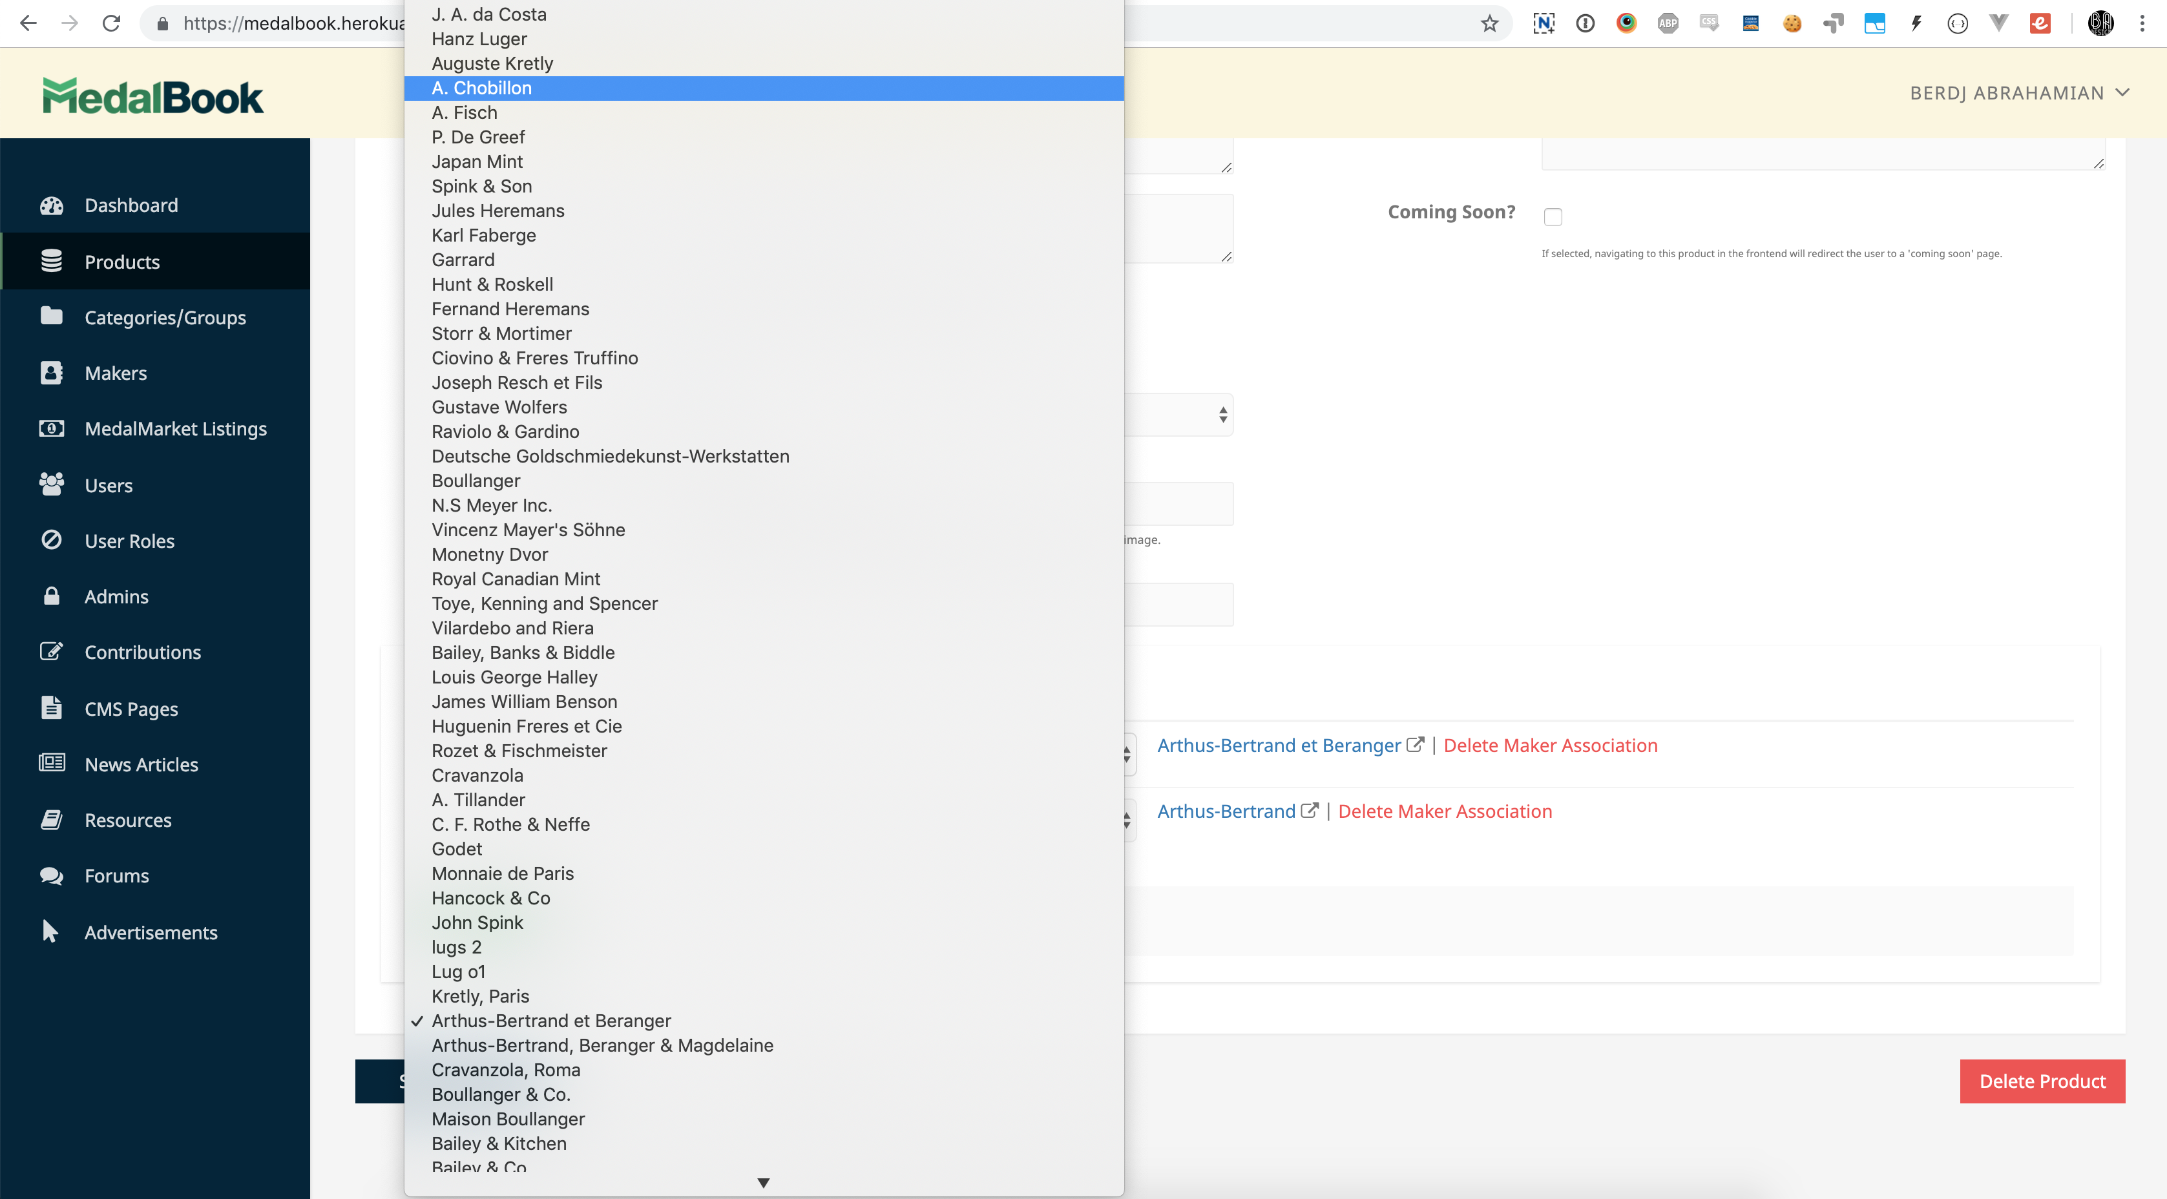Choose Karl Faberge in the dropdown list
This screenshot has width=2167, height=1199.
tap(764, 235)
